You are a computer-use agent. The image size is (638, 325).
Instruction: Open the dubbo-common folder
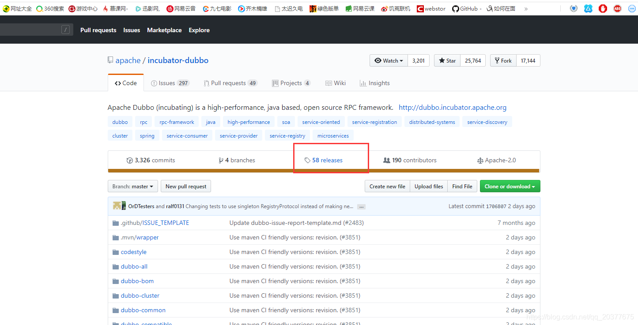[143, 310]
